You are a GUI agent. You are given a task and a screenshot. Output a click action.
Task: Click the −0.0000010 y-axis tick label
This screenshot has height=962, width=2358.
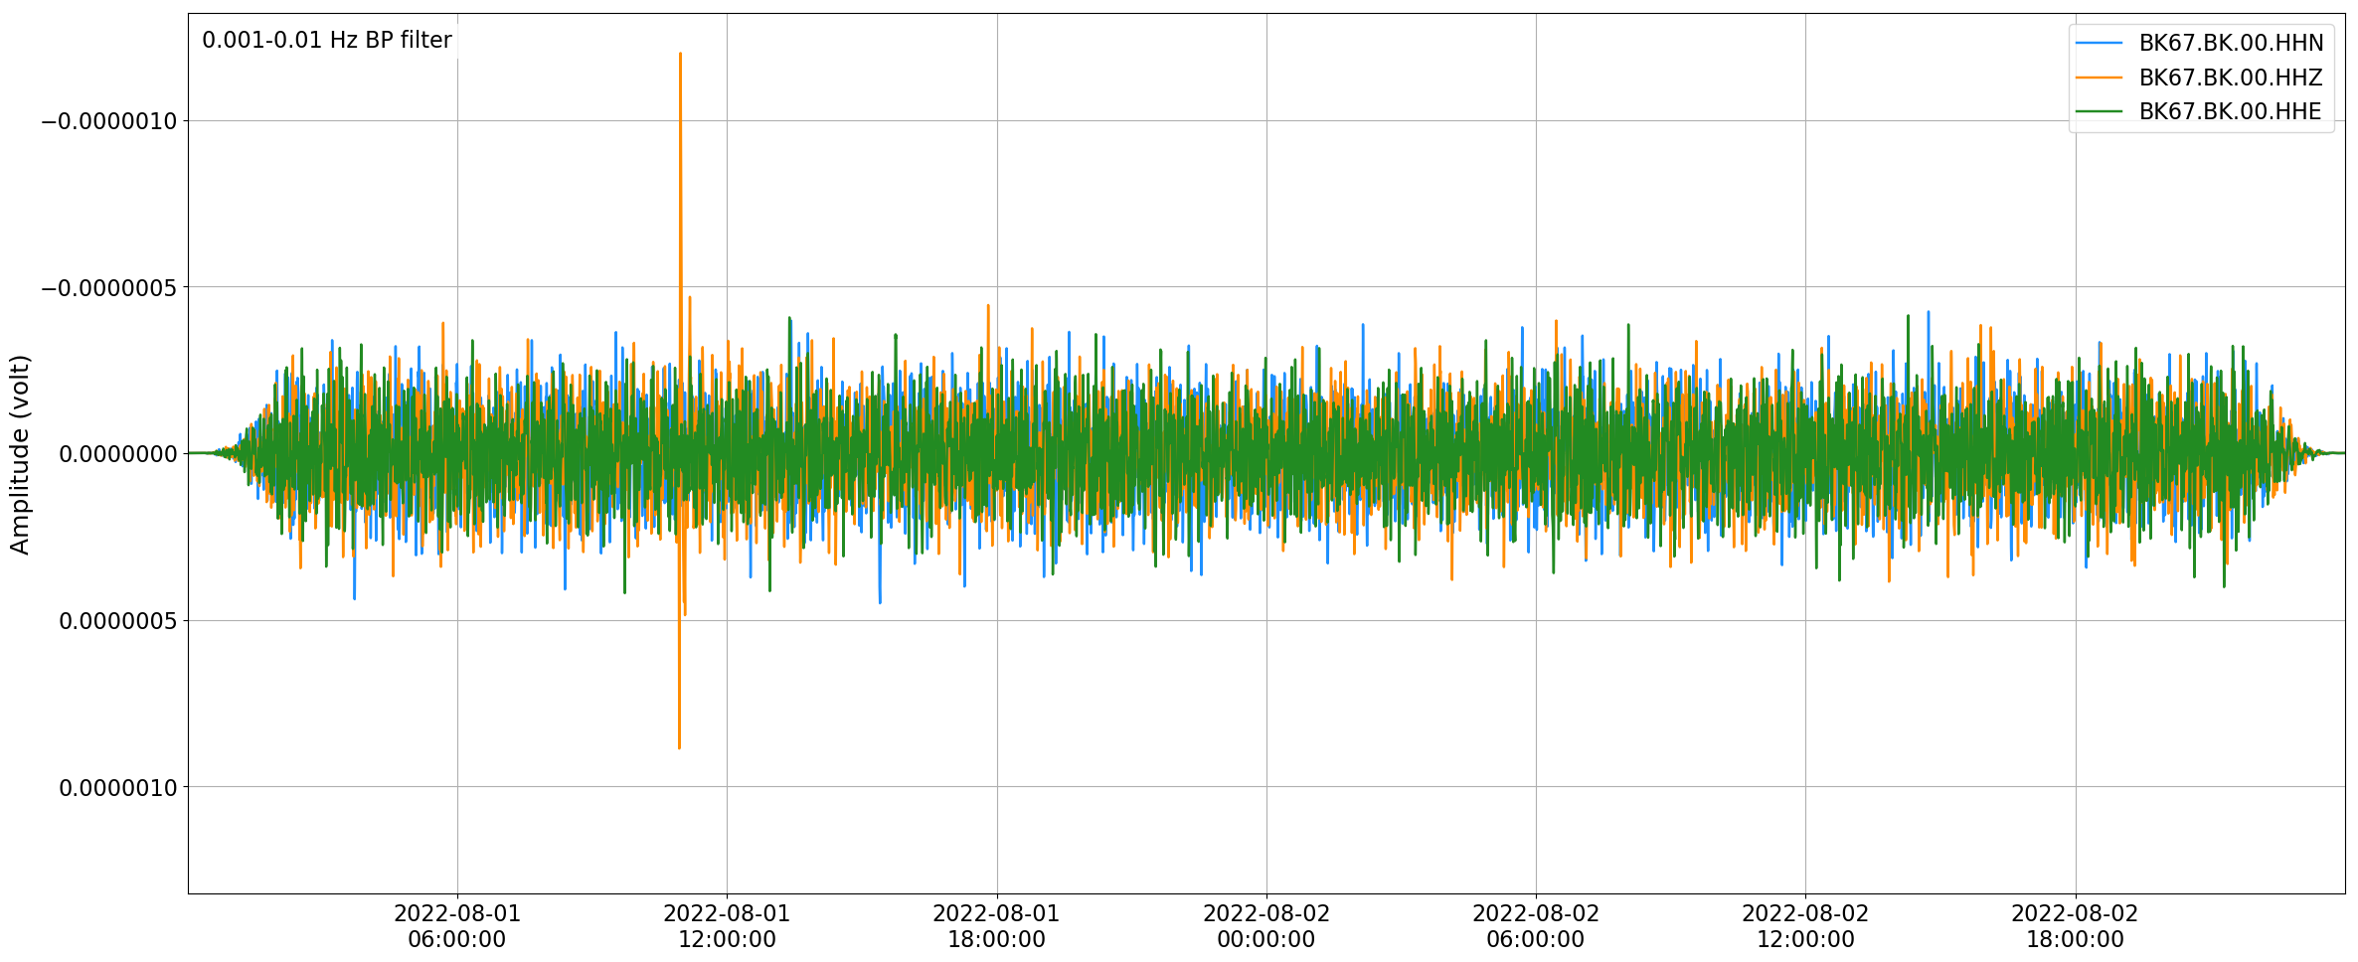108,121
